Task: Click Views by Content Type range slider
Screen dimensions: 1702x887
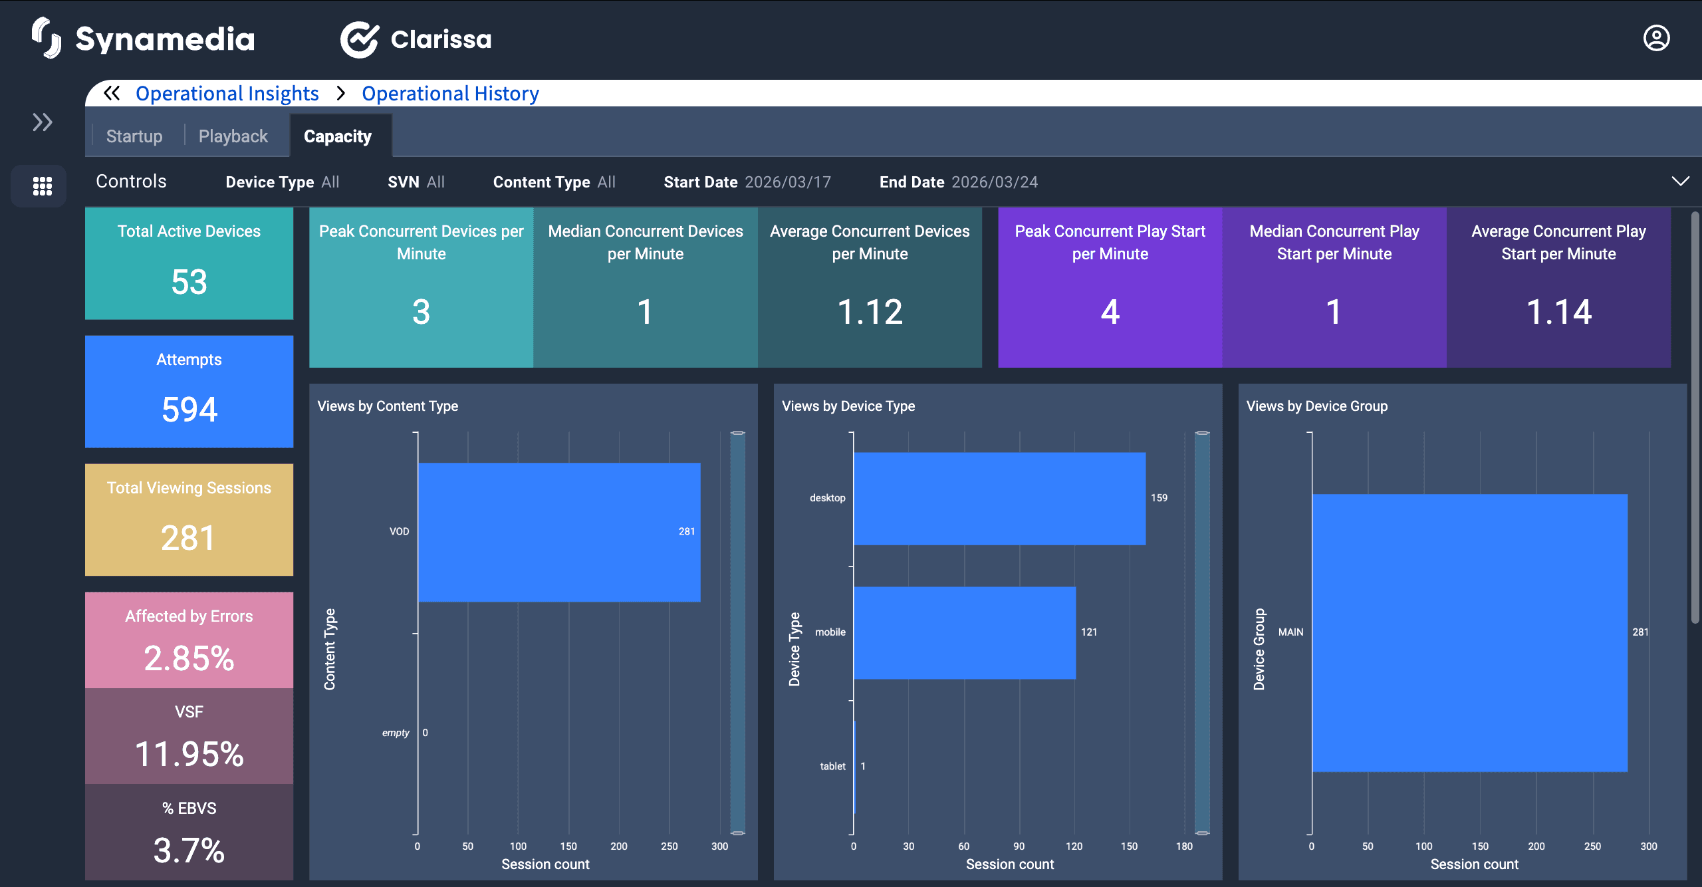Action: coord(737,632)
